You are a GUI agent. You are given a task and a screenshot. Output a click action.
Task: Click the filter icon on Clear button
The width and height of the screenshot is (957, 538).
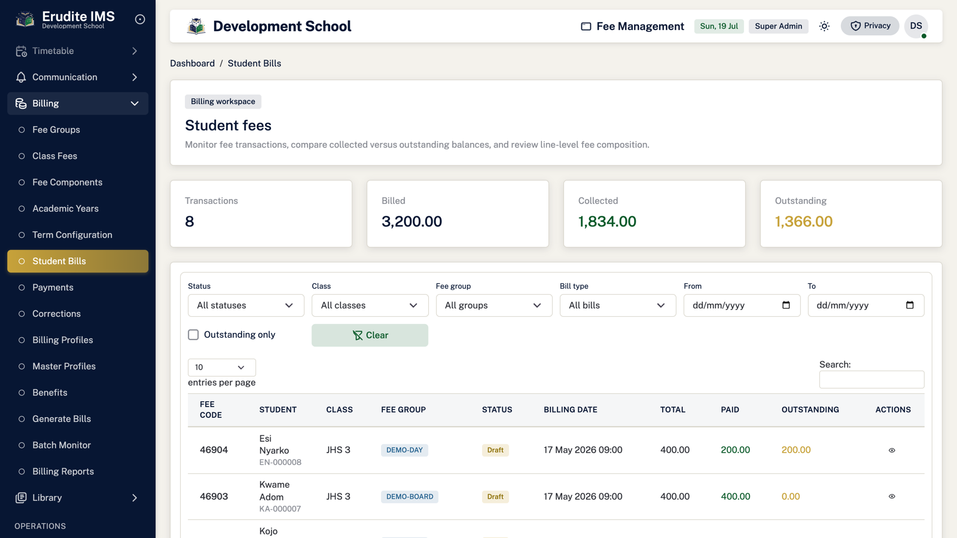tap(357, 335)
